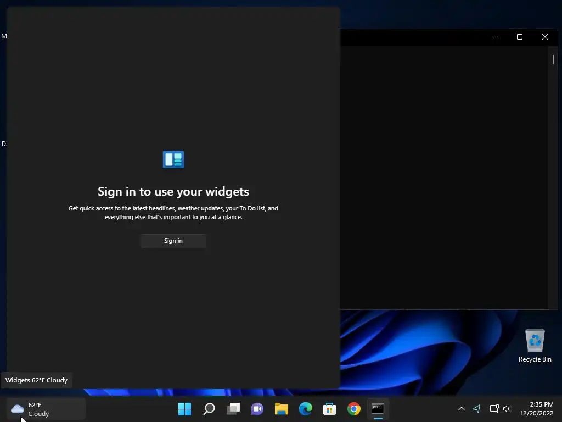Launch Microsoft Teams Chat from taskbar

(x=257, y=409)
